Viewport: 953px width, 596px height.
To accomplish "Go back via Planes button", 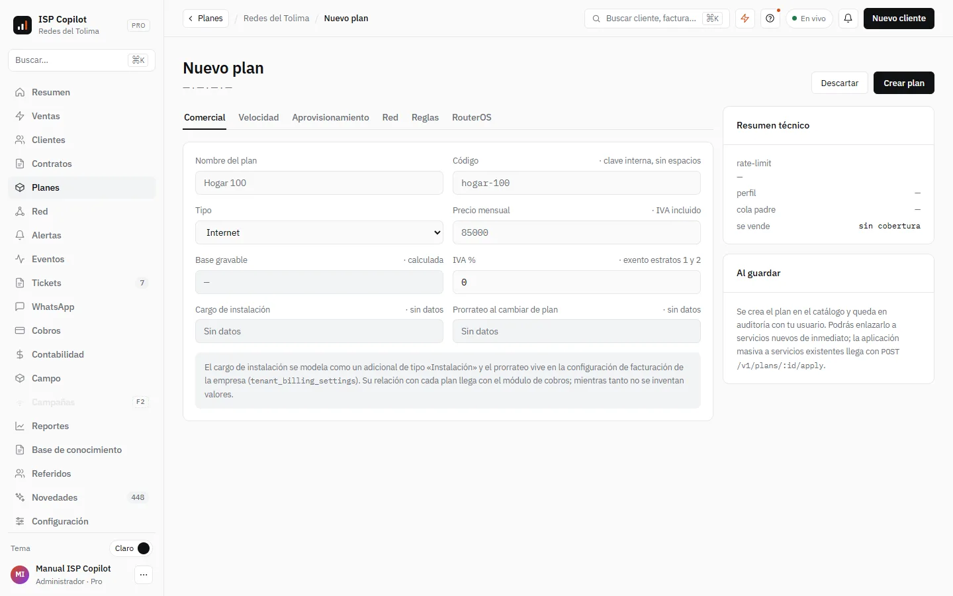I will point(206,19).
